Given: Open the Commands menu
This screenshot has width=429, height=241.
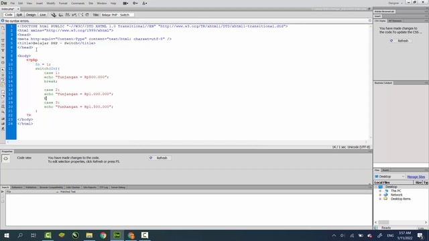Looking at the screenshot, I should coord(78,3).
